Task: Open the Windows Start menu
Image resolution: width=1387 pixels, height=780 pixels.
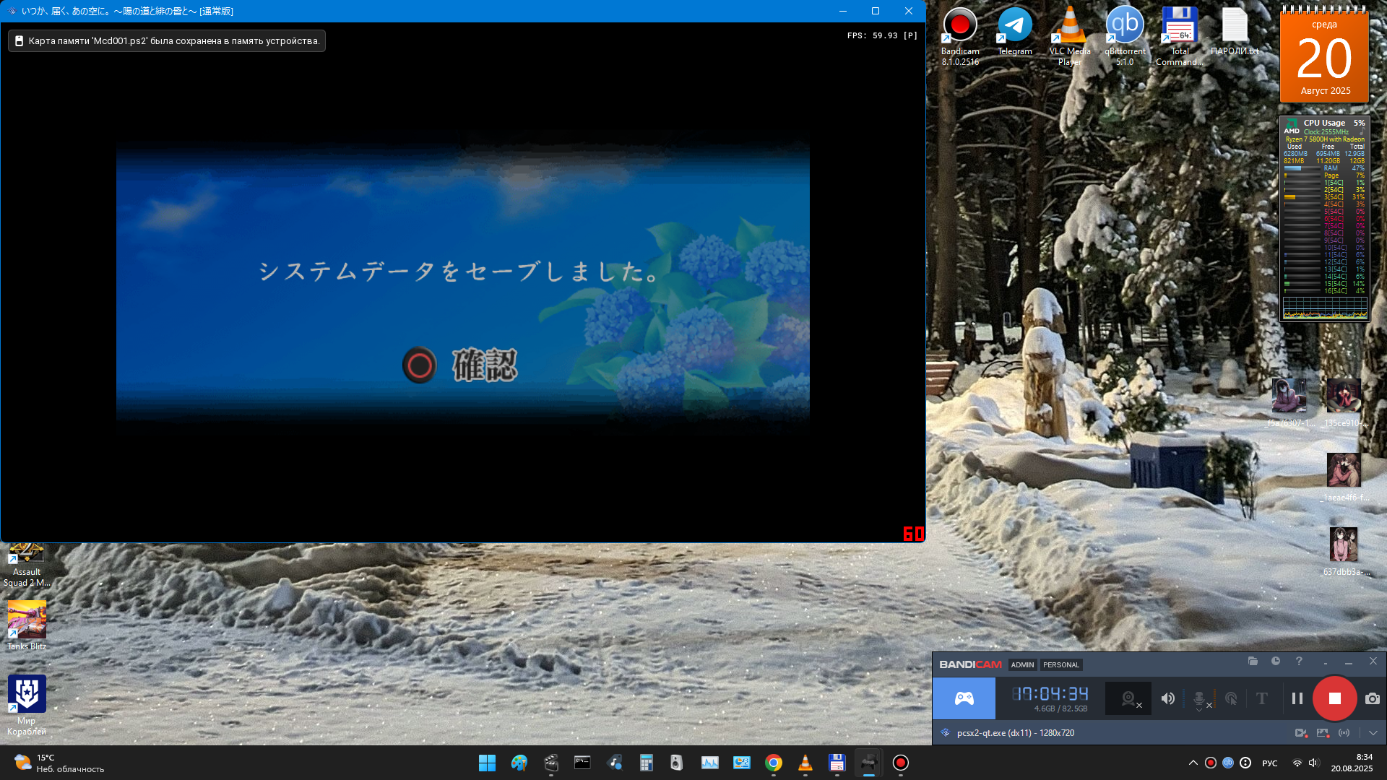Action: click(x=487, y=763)
